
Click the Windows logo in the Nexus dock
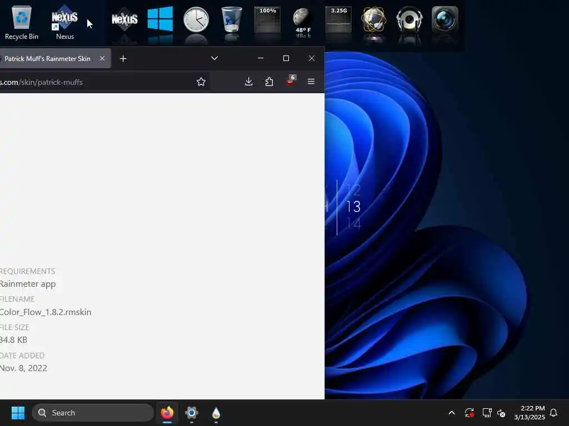pos(161,18)
